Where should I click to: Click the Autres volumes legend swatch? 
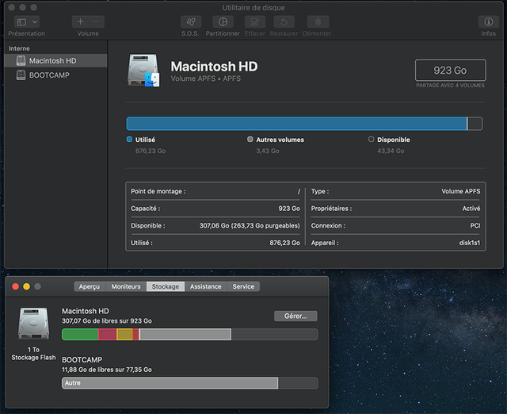[x=250, y=139]
